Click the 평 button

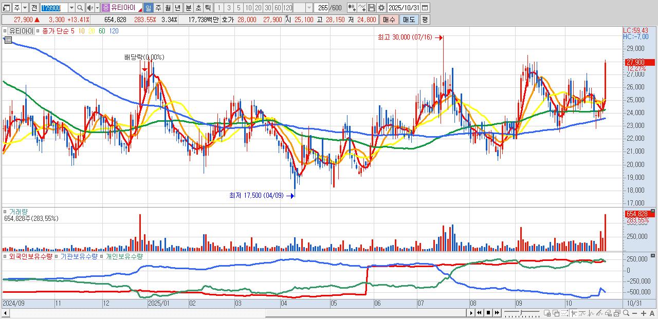pos(425,20)
